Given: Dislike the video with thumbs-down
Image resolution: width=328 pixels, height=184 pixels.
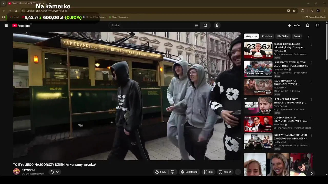Looking at the screenshot, I should click(173, 172).
